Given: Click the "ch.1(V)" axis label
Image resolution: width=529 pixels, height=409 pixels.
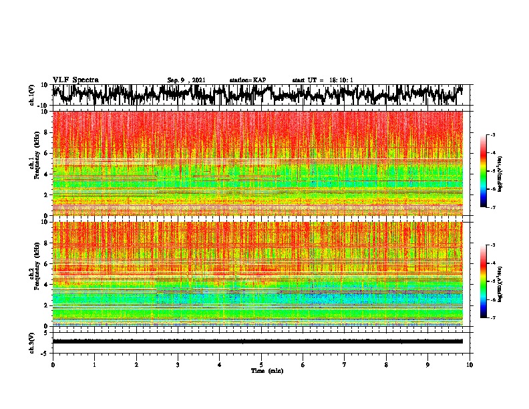Looking at the screenshot, I should (32, 95).
